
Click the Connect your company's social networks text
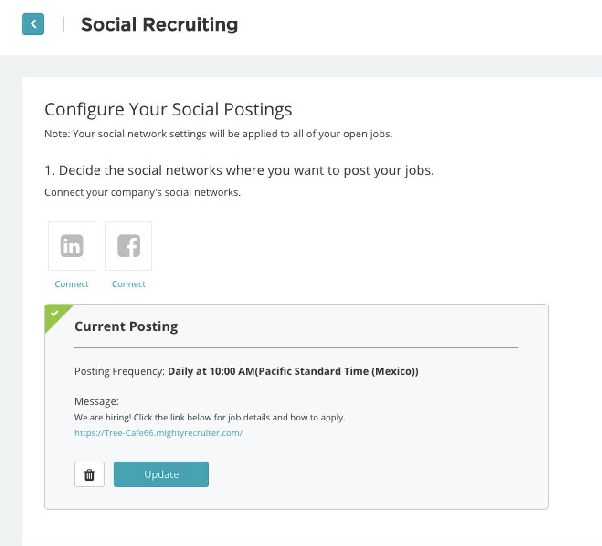tap(143, 193)
